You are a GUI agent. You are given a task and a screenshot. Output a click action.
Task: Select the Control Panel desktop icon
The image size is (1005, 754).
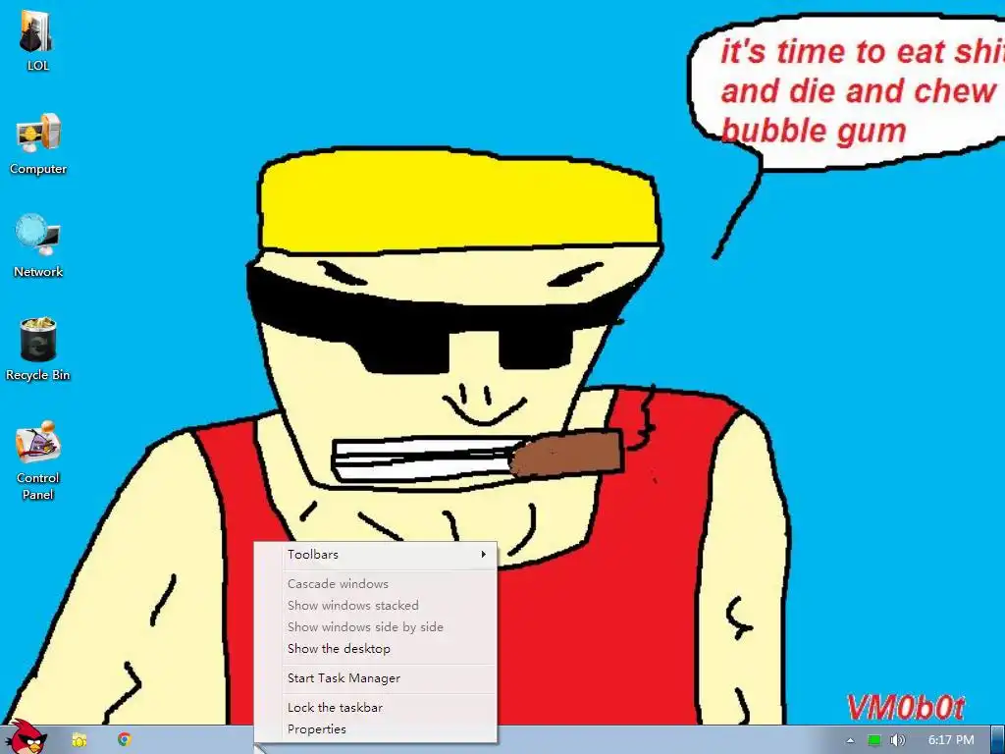(x=38, y=460)
